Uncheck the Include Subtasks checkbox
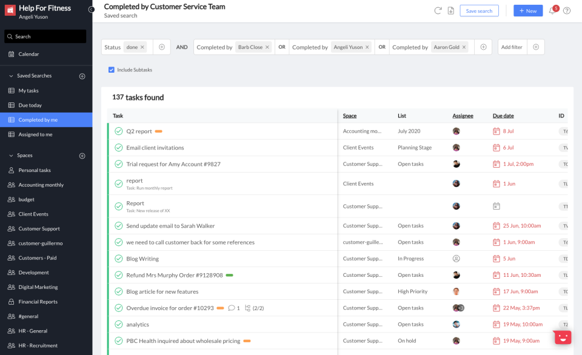 (x=111, y=70)
